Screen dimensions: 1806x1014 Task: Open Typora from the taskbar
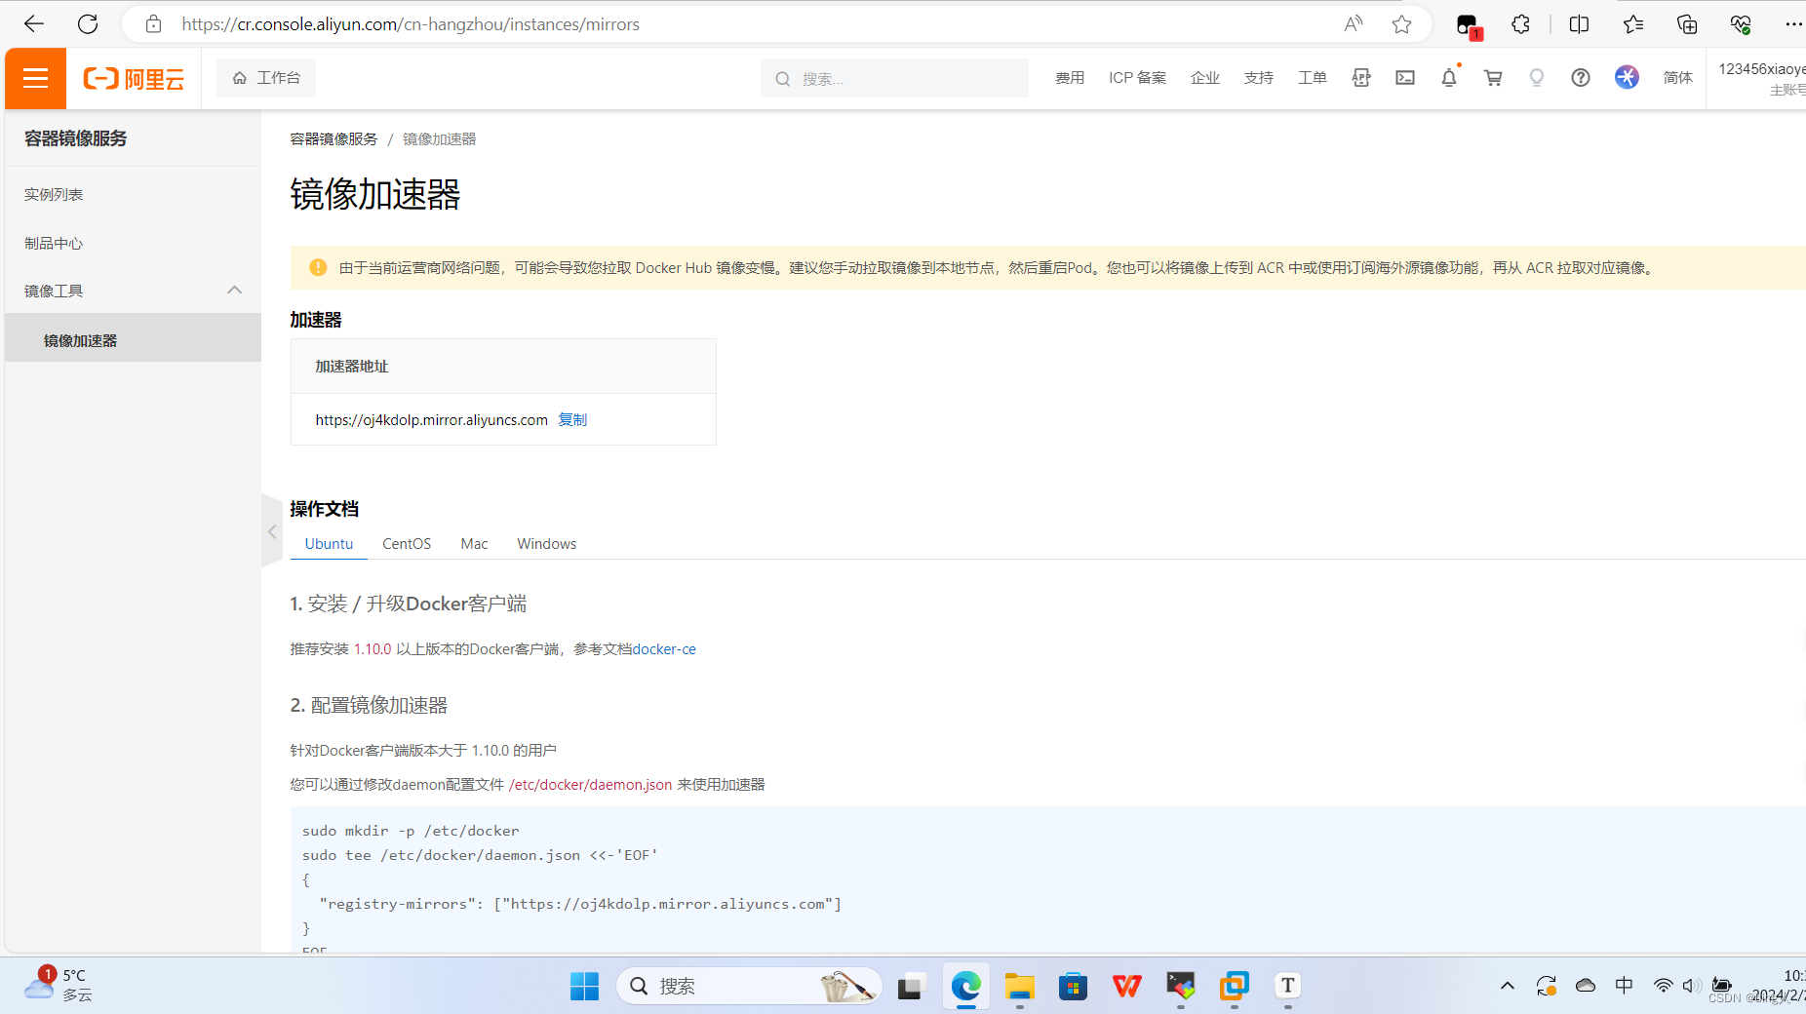pyautogui.click(x=1288, y=987)
